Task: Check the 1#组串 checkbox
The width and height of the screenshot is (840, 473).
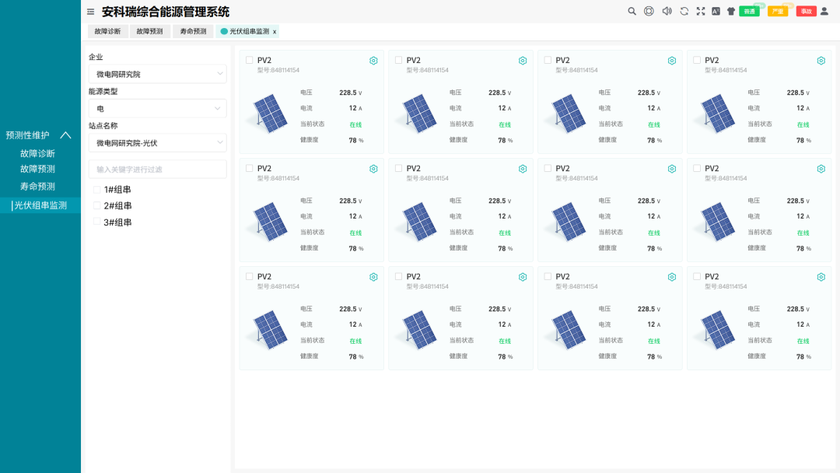Action: 97,190
